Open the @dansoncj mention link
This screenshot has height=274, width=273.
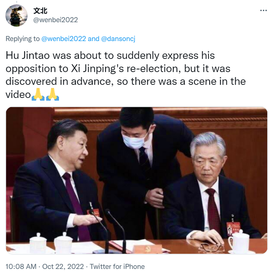pos(118,39)
